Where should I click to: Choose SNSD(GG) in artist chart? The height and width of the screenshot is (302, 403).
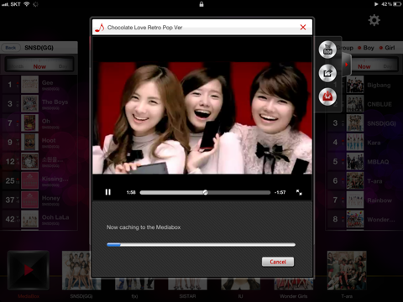coord(364,123)
